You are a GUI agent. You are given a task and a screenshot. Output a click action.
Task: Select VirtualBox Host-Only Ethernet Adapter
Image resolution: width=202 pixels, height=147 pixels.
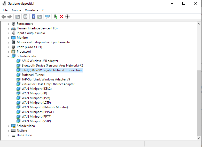48,84
